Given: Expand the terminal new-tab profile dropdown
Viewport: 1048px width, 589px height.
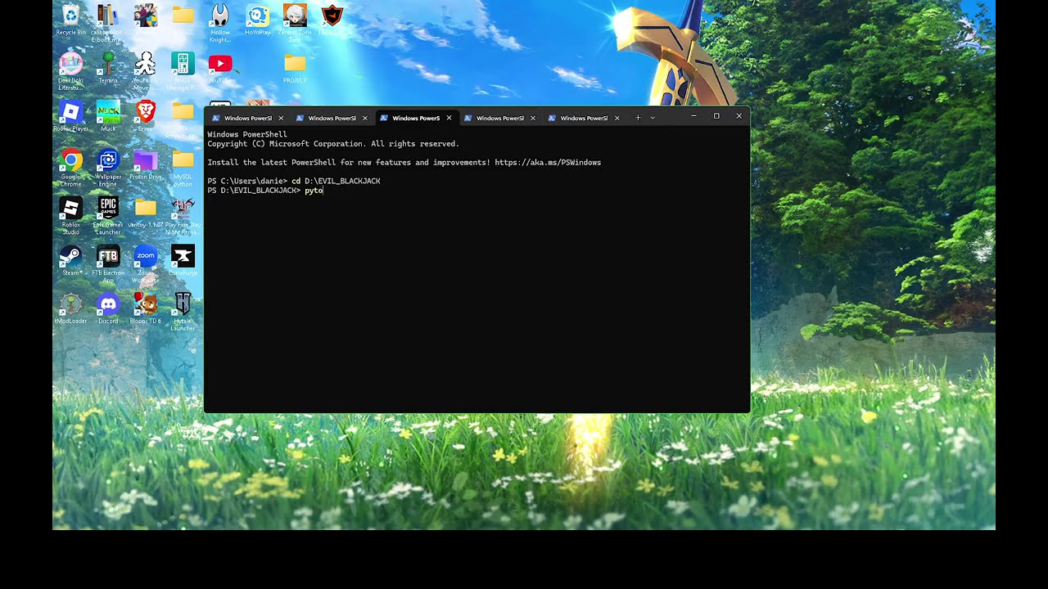Looking at the screenshot, I should tap(653, 118).
